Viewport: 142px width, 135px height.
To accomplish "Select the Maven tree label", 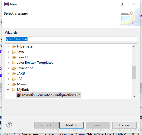I will click(22, 84).
